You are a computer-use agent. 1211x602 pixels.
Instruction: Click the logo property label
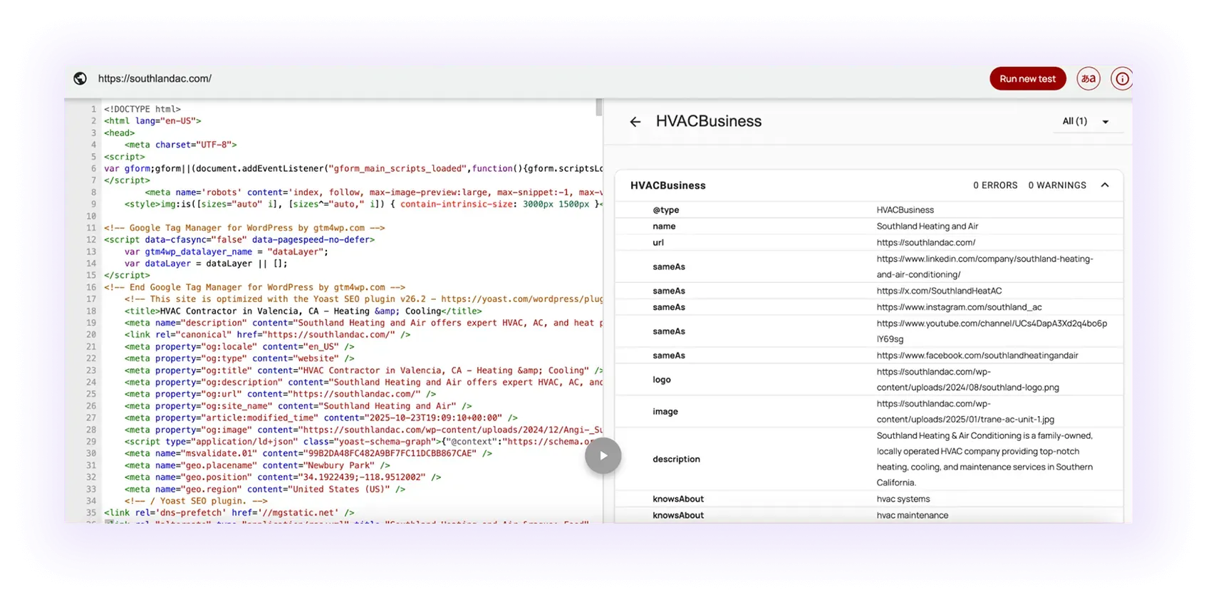point(662,380)
